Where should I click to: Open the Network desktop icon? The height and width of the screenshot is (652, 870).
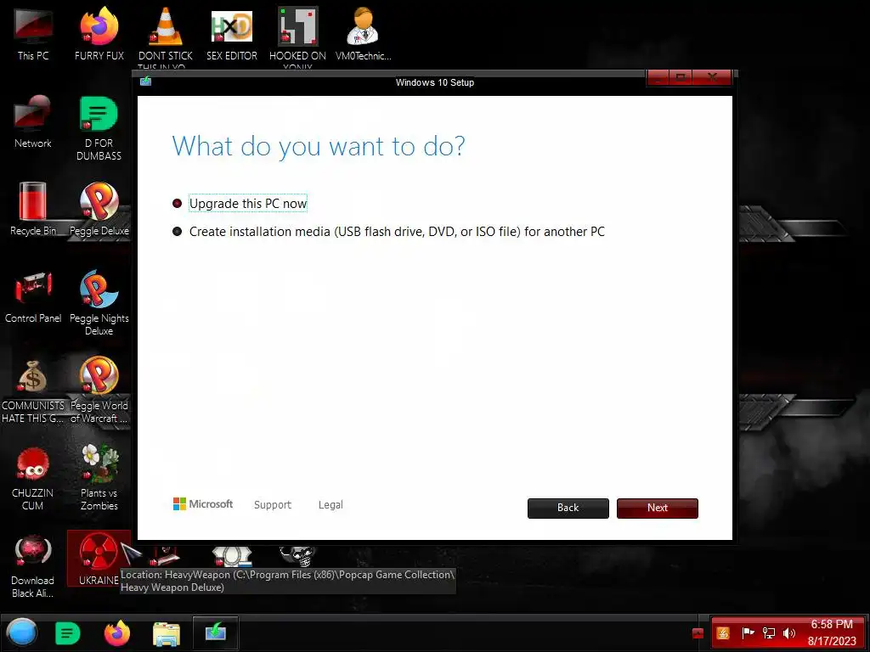(33, 121)
